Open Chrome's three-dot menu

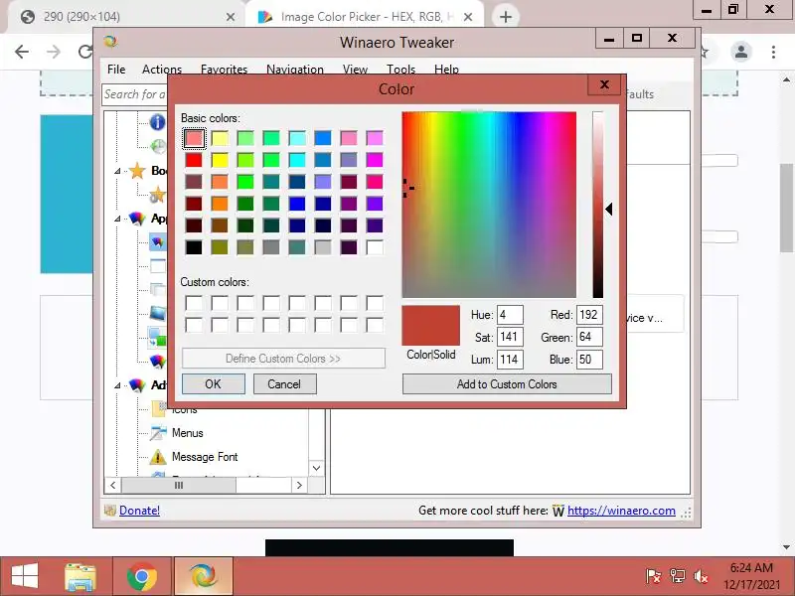[773, 52]
